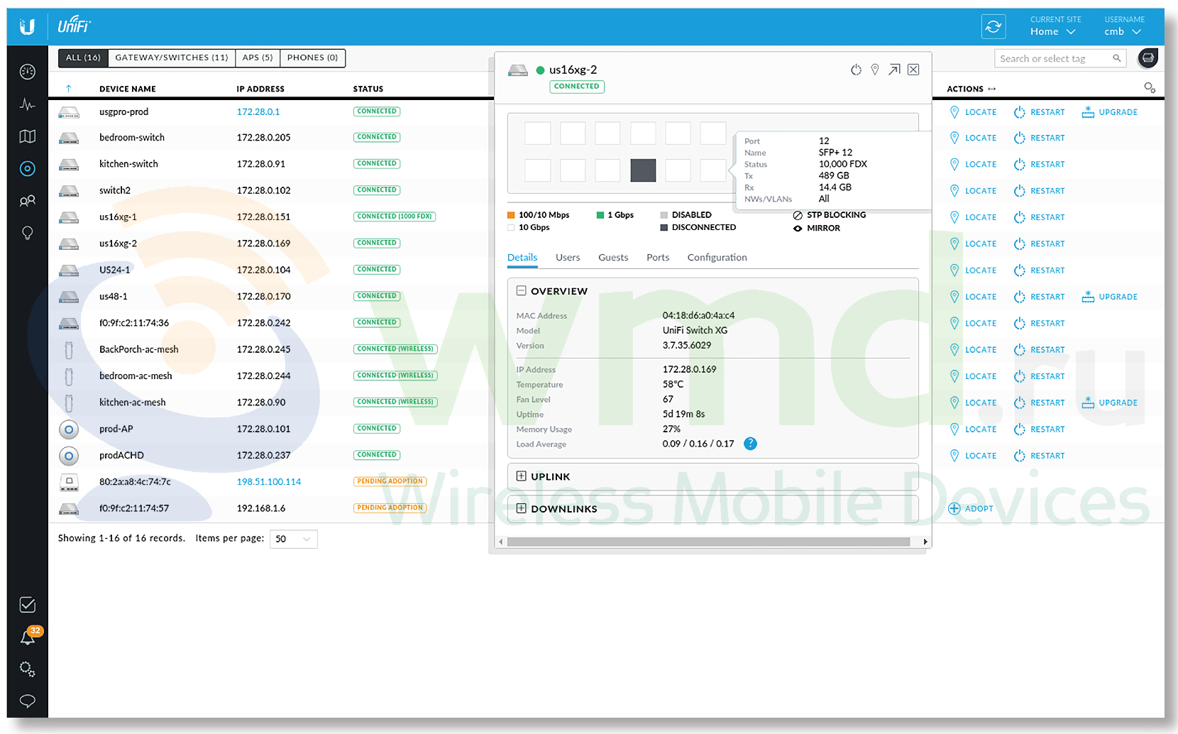This screenshot has height=734, width=1178.
Task: Switch to the Ports tab in panel
Action: 658,257
